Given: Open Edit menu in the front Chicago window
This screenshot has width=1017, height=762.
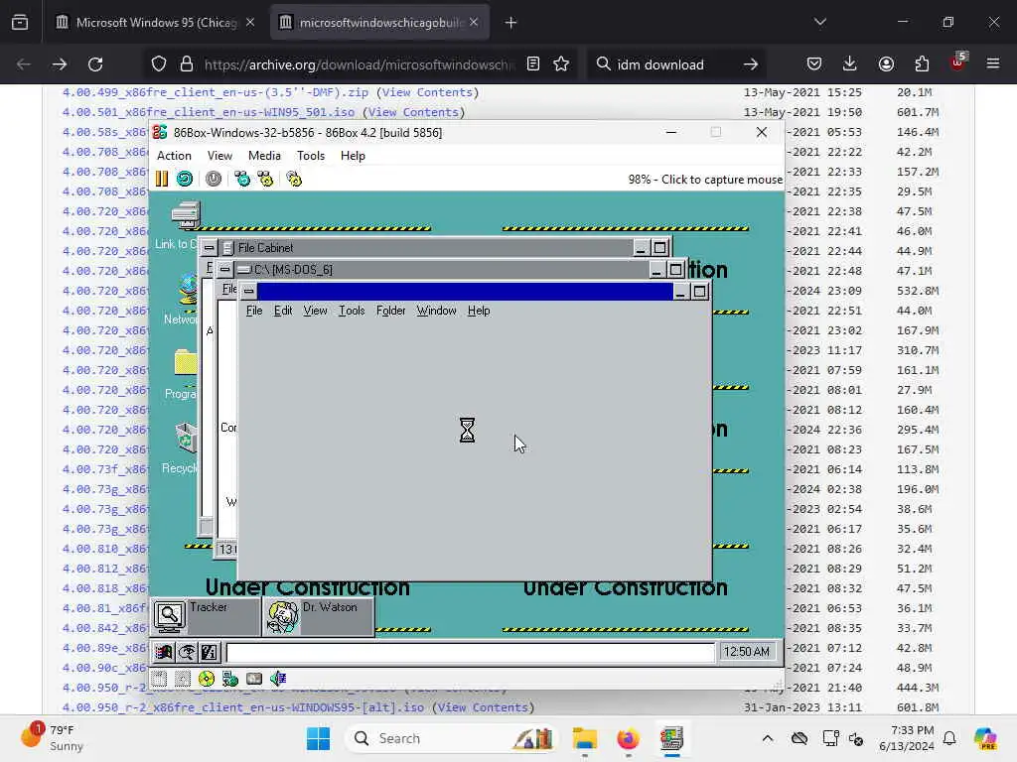Looking at the screenshot, I should pos(283,311).
